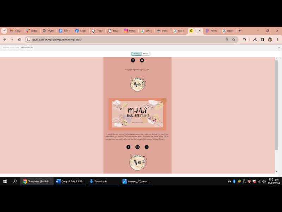282x212 pixels.
Task: Open the zoom magnifier in the address bar
Action: 227,40
